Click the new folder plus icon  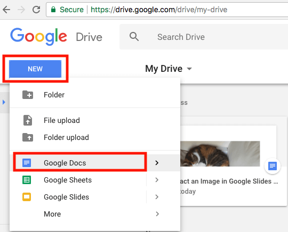28,95
